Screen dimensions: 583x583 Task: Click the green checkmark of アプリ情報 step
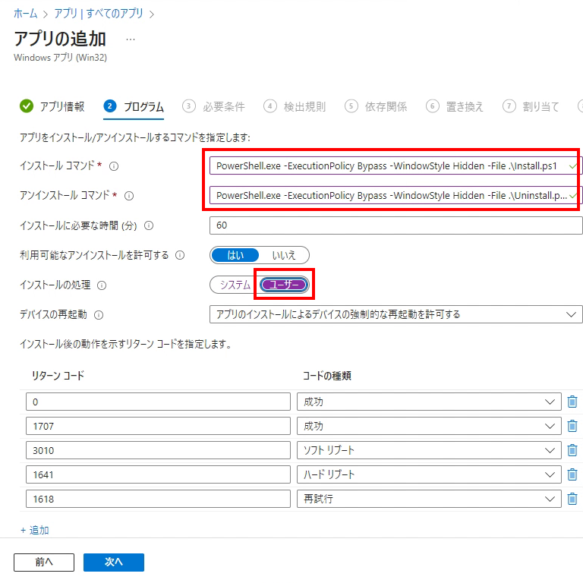[x=27, y=106]
